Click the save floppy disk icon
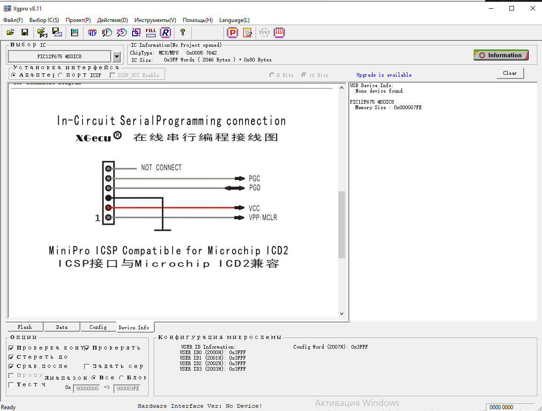Image resolution: width=542 pixels, height=411 pixels. click(25, 32)
